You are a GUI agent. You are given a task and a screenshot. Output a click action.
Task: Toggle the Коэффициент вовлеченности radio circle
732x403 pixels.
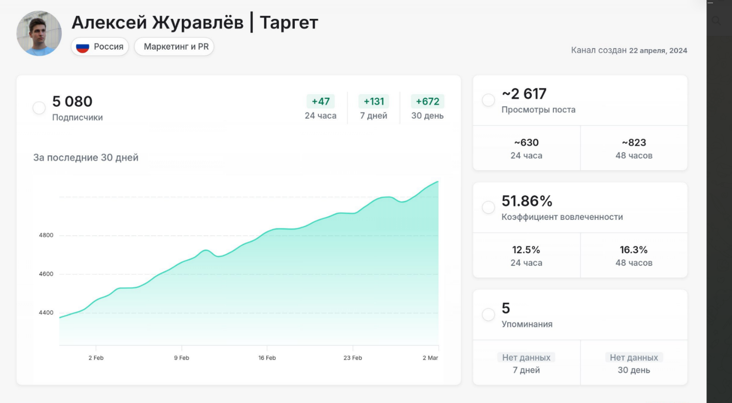(x=488, y=208)
